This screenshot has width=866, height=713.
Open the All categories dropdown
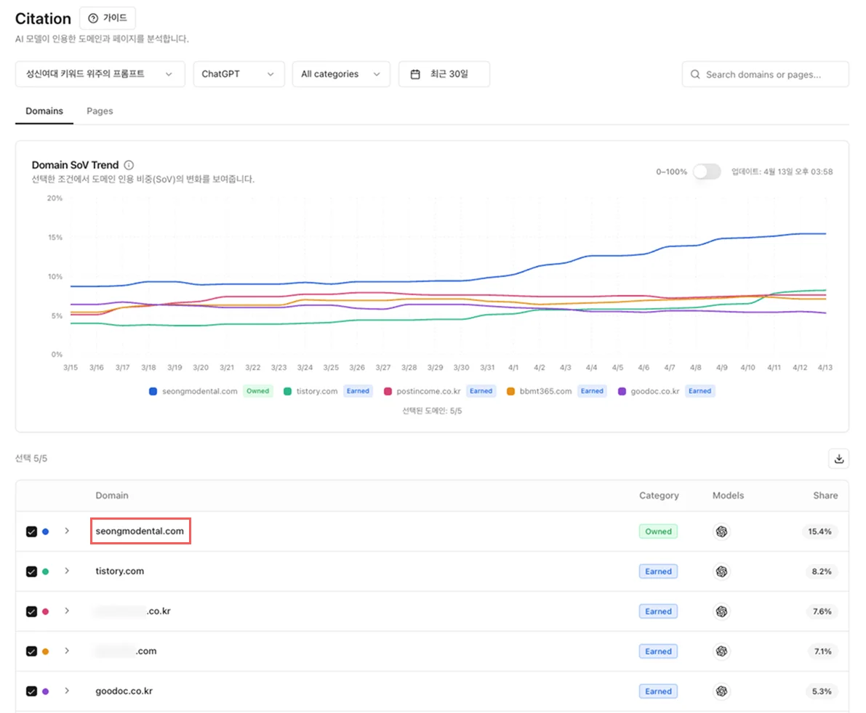pos(340,74)
